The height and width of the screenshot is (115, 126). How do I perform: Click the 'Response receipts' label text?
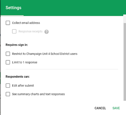31,31
